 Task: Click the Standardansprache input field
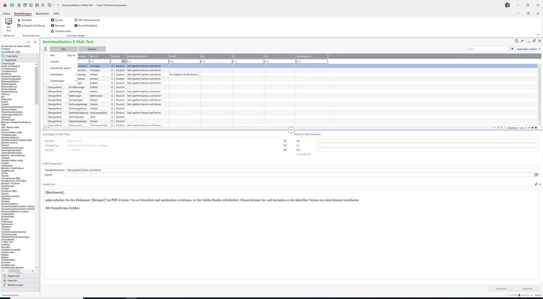click(x=302, y=170)
